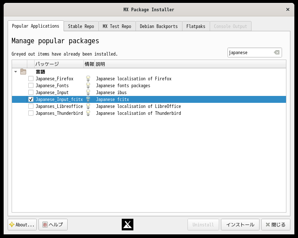Viewport: 298px width, 238px height.
Task: Click the info lightbulb for Japanses_Libreoffice
Action: [x=88, y=106]
